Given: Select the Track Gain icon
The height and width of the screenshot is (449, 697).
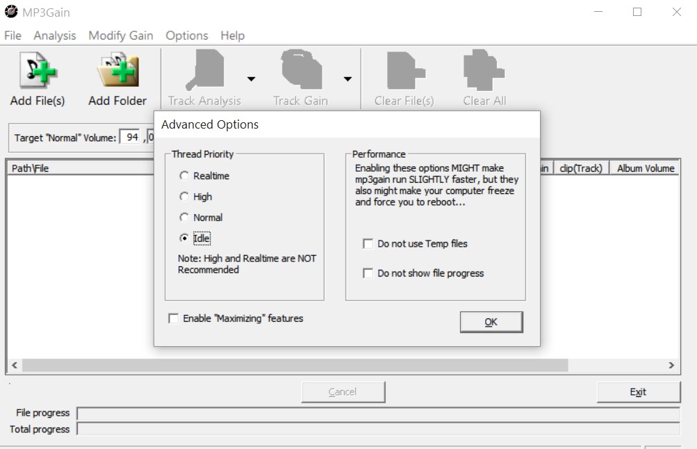Looking at the screenshot, I should tap(300, 72).
